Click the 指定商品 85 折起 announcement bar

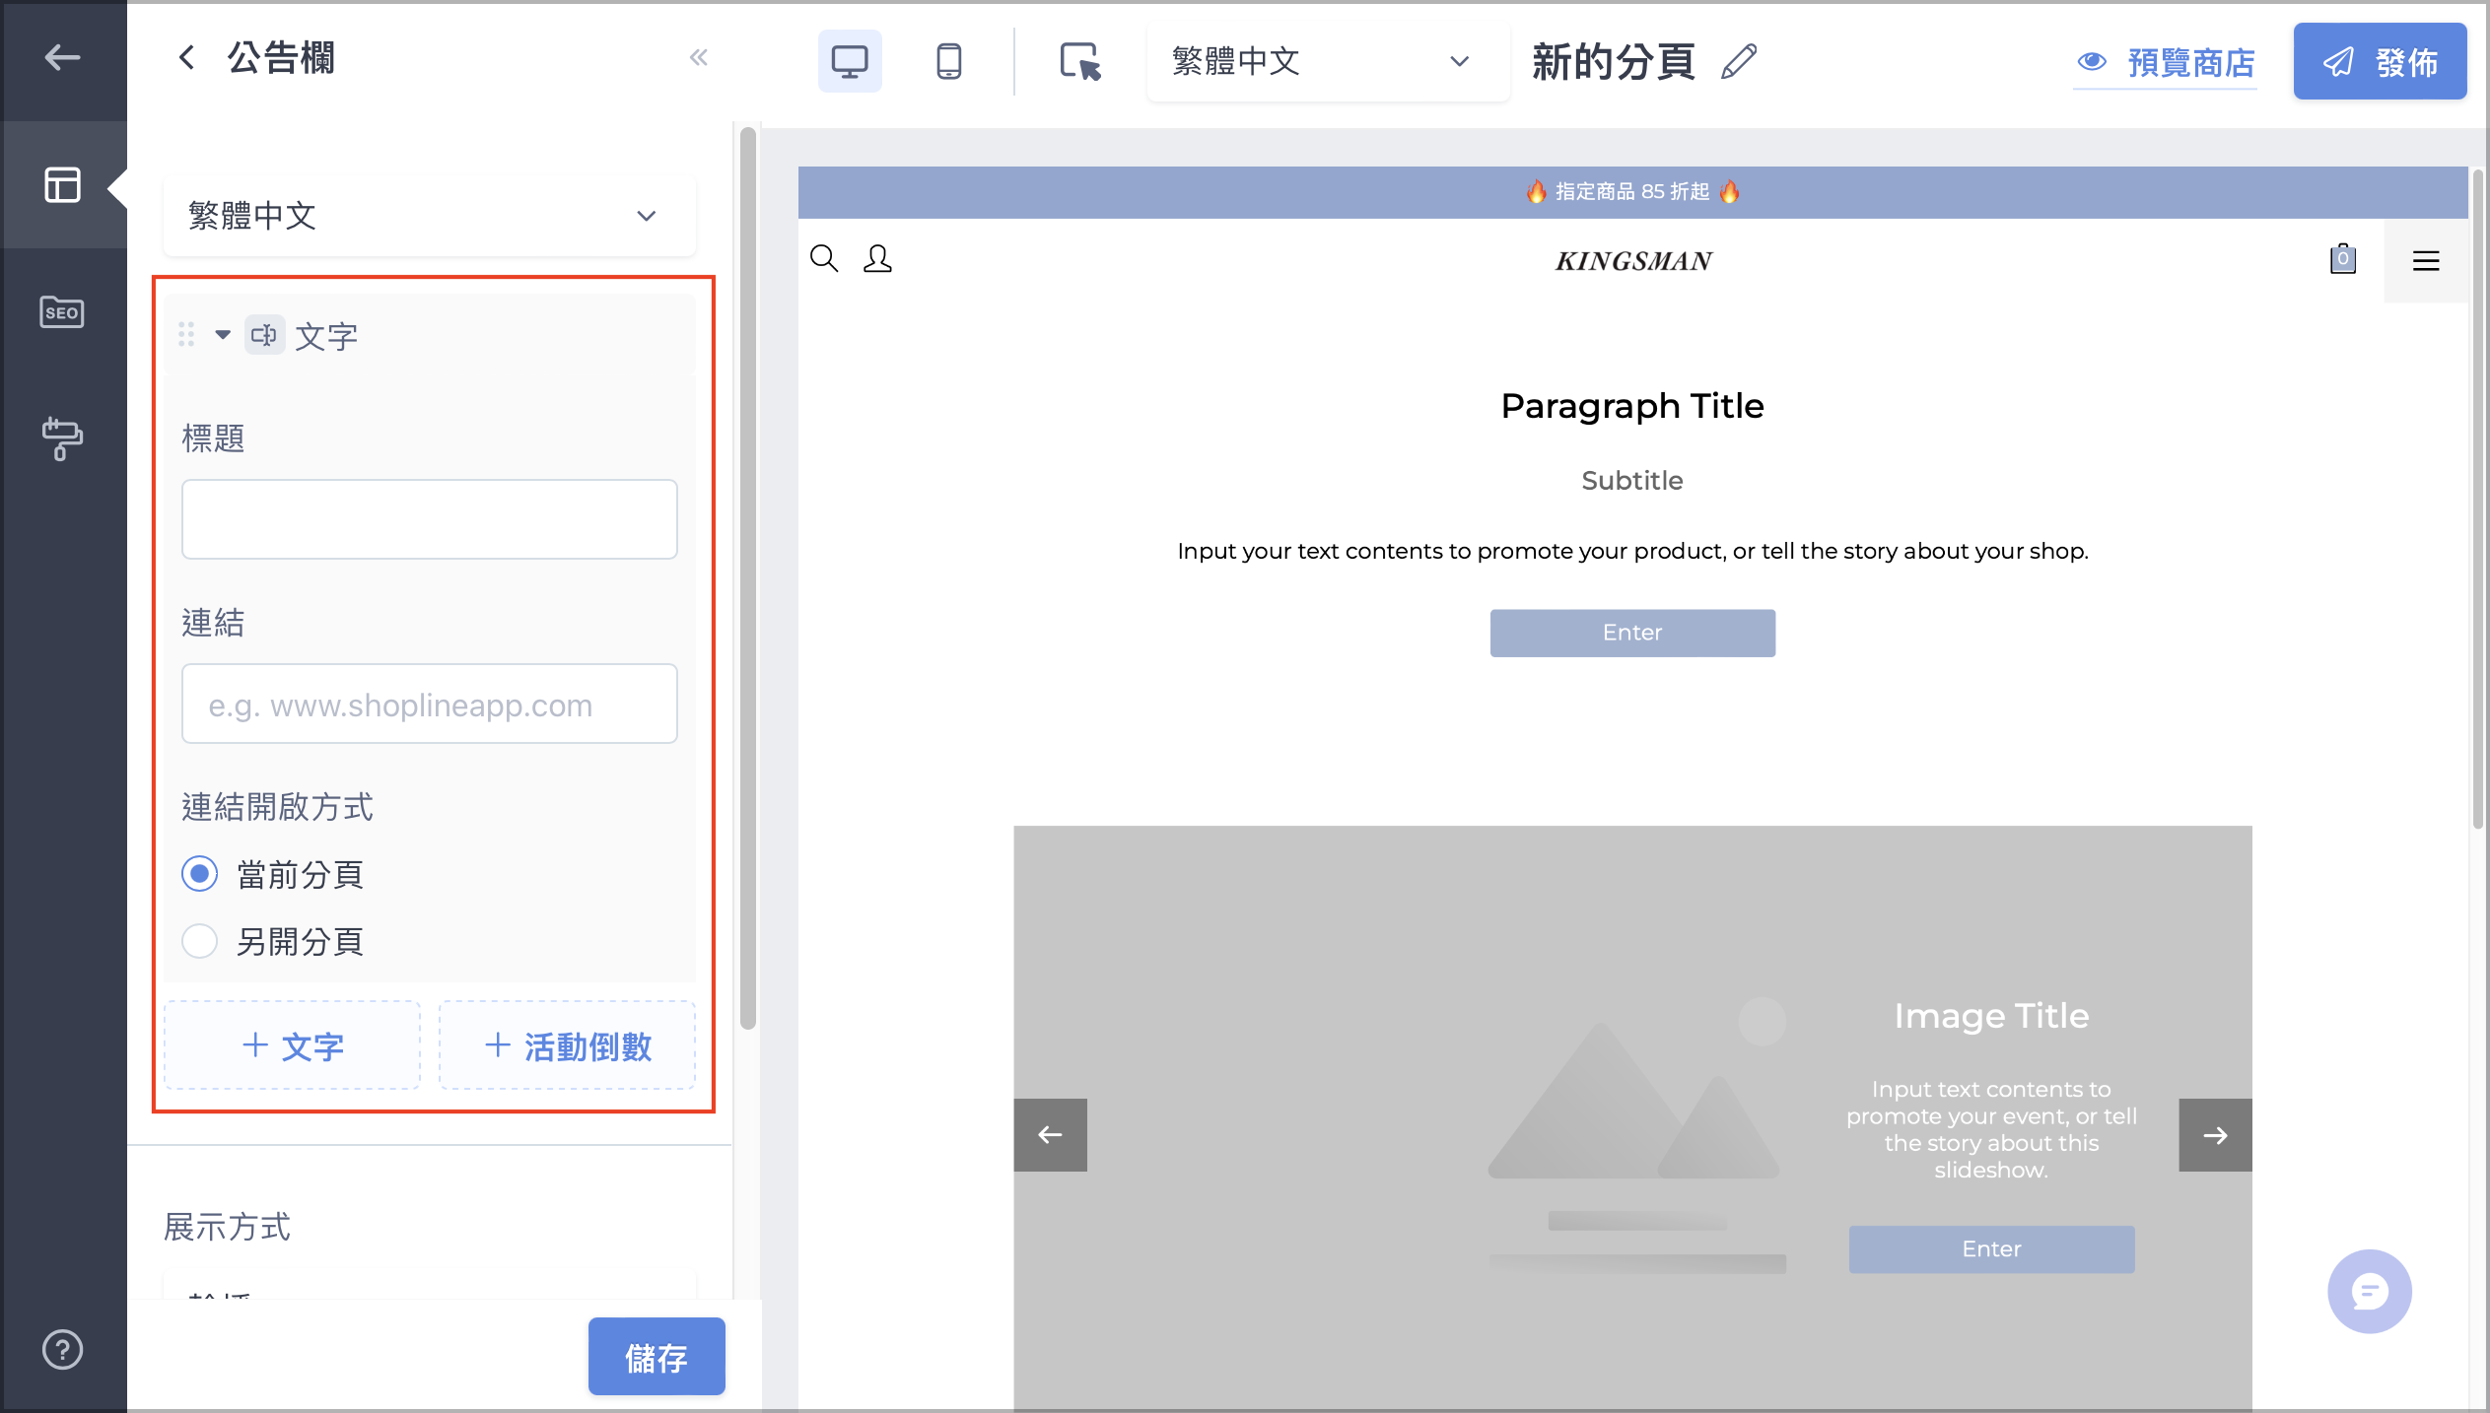pyautogui.click(x=1632, y=192)
